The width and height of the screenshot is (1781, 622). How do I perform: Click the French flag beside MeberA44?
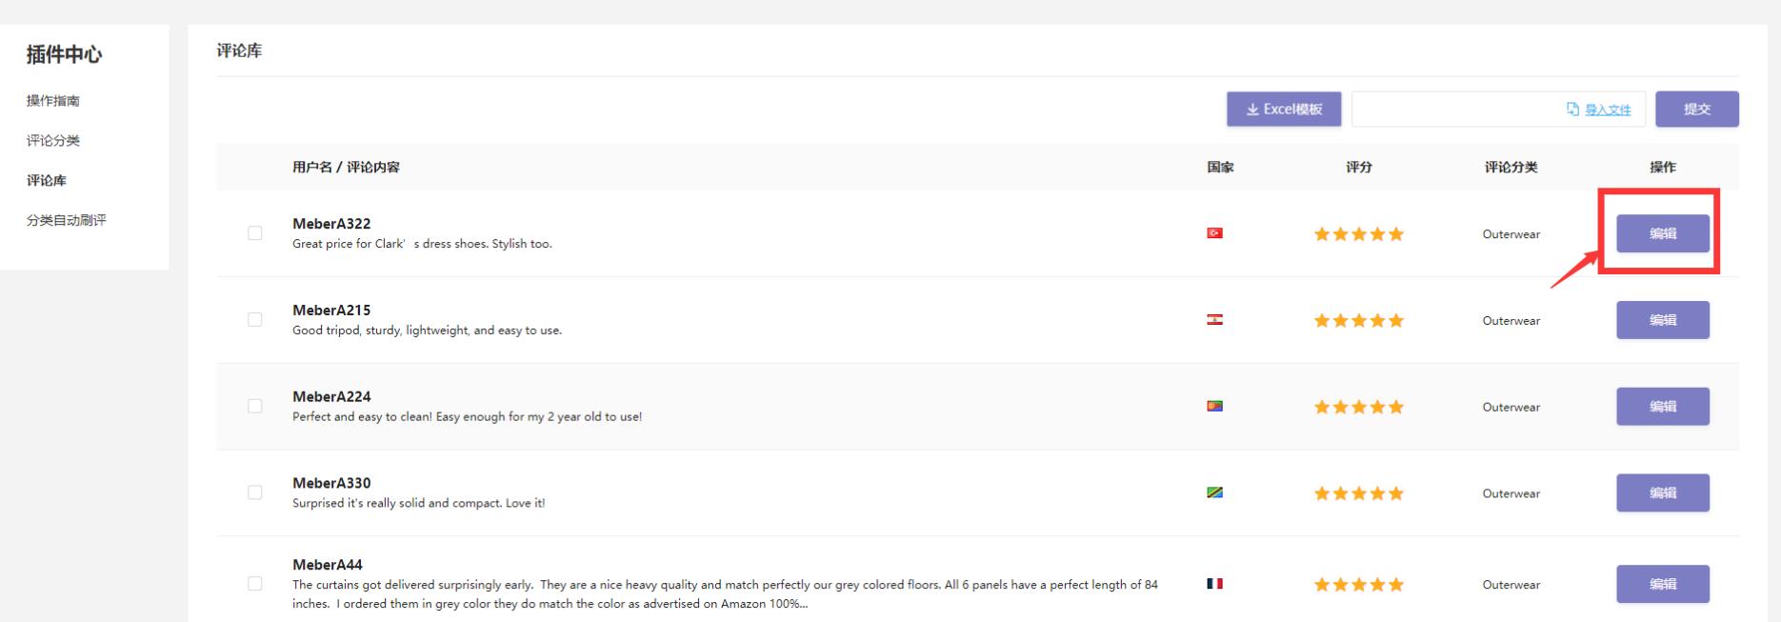coord(1214,584)
